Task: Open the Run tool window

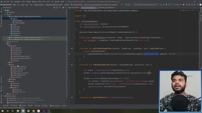Action: pos(64,106)
